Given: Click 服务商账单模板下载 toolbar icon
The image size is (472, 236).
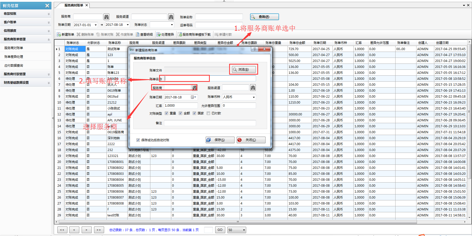Looking at the screenshot, I should (180, 35).
